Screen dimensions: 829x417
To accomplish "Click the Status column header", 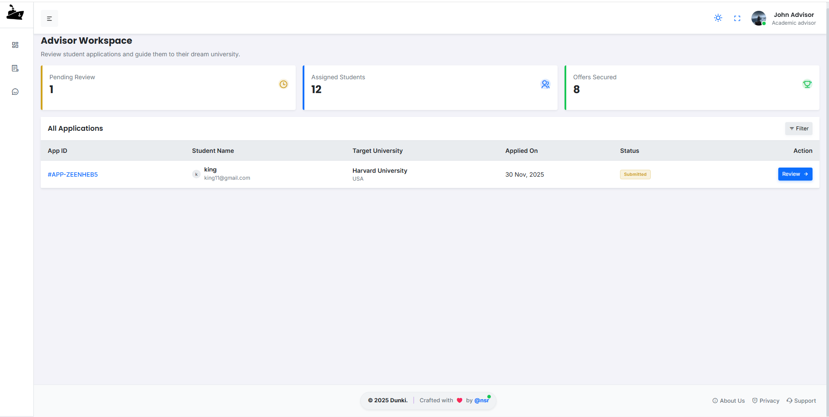I will (x=629, y=151).
